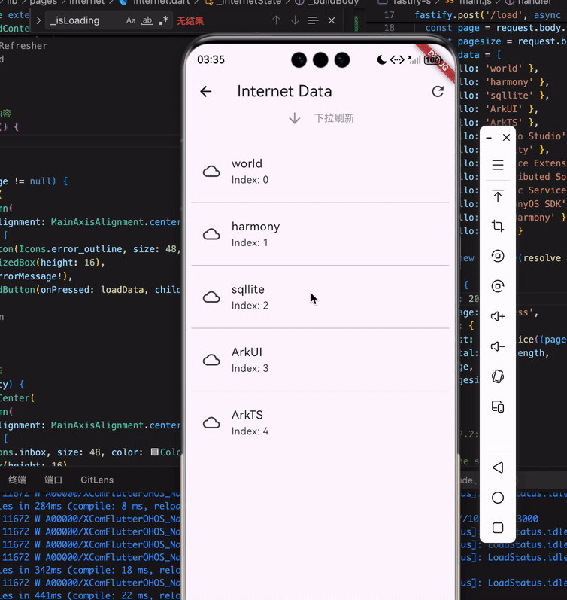Screen dimensions: 567x600
Task: Open the 终端 panel tab
Action: 17,480
